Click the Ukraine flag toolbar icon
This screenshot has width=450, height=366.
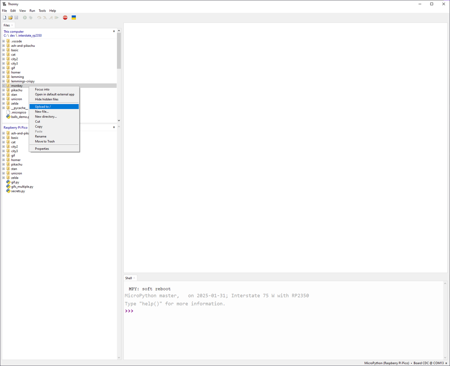pyautogui.click(x=74, y=18)
